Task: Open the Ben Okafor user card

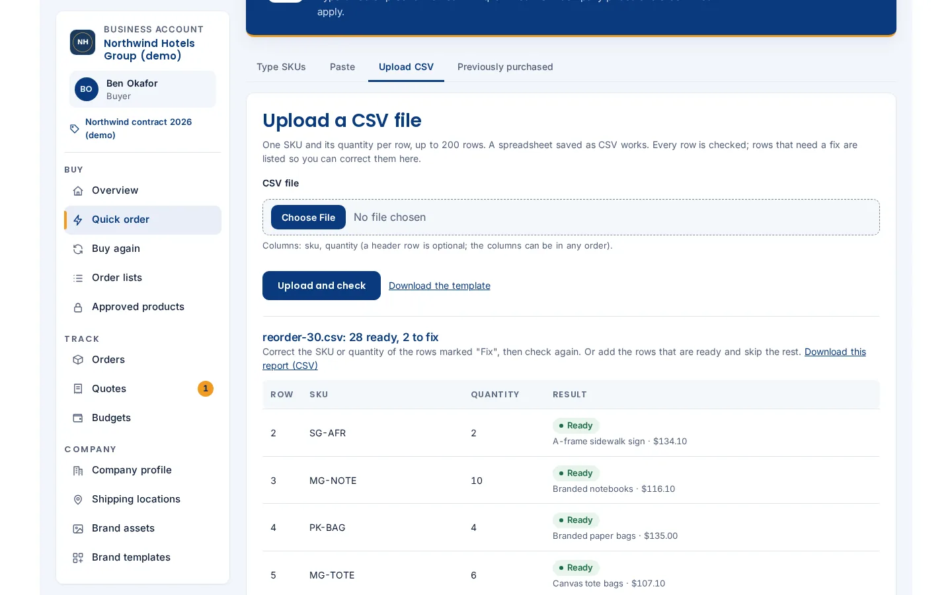Action: tap(143, 89)
